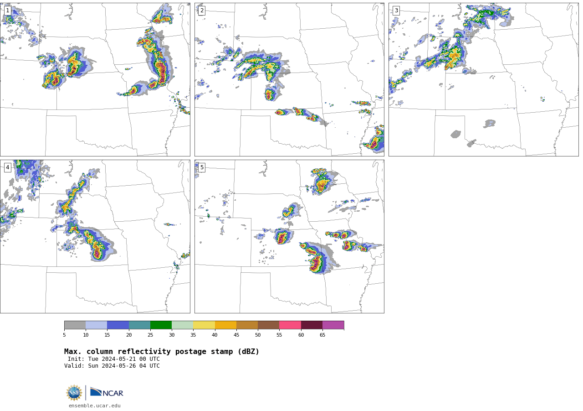
Task: Select the yellow 35-40 dBZ swatch
Action: pyautogui.click(x=204, y=325)
